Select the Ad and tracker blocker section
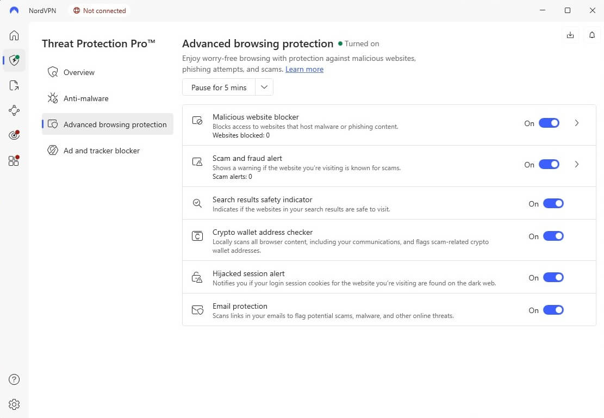 click(101, 151)
